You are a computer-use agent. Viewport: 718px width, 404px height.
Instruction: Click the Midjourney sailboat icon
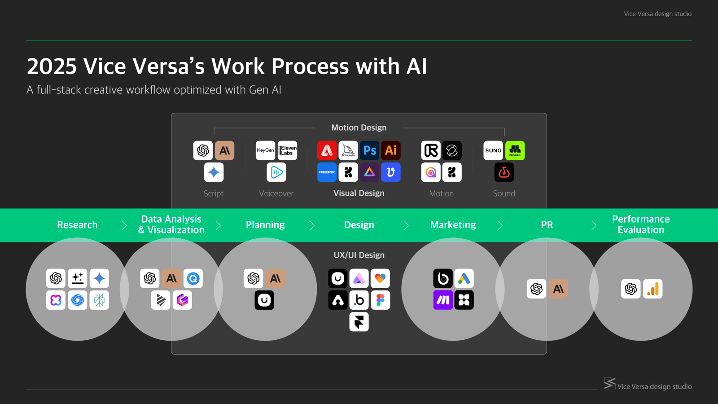click(348, 150)
